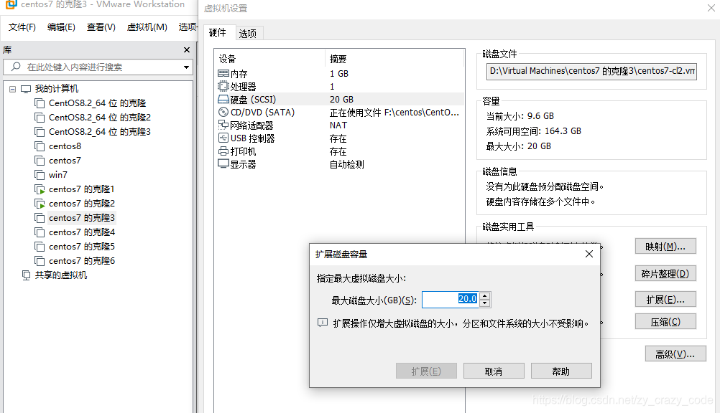Click VM icon for CentOS8.2_64 位 的克隆
720x413 pixels.
tap(40, 103)
